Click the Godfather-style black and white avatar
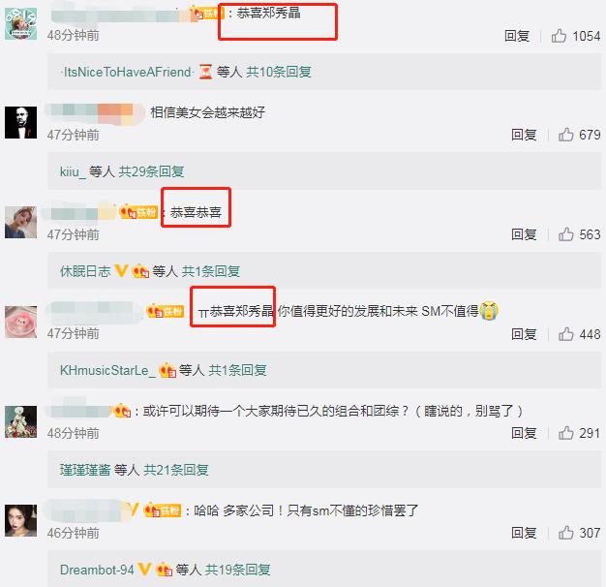606x587 pixels. pyautogui.click(x=21, y=123)
